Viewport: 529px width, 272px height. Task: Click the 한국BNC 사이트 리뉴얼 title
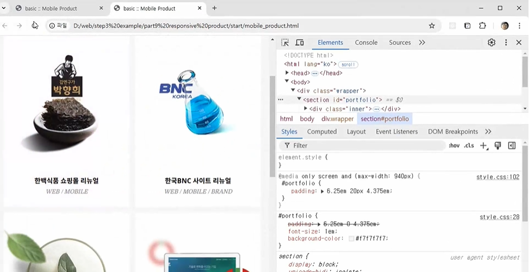pyautogui.click(x=198, y=181)
